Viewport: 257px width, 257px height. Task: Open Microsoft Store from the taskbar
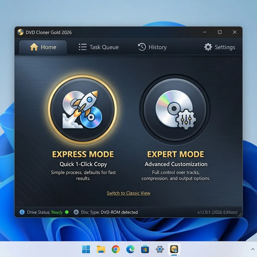(145, 249)
